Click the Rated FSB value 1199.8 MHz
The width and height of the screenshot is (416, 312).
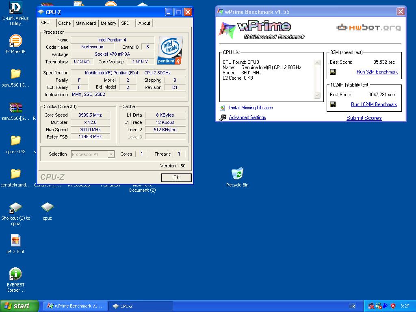click(x=90, y=136)
